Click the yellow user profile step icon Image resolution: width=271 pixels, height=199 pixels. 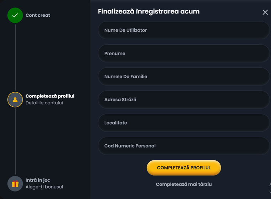point(15,100)
